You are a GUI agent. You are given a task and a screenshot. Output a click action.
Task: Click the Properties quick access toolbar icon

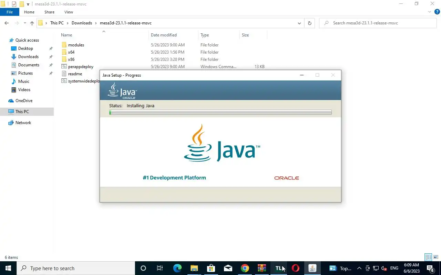14,4
